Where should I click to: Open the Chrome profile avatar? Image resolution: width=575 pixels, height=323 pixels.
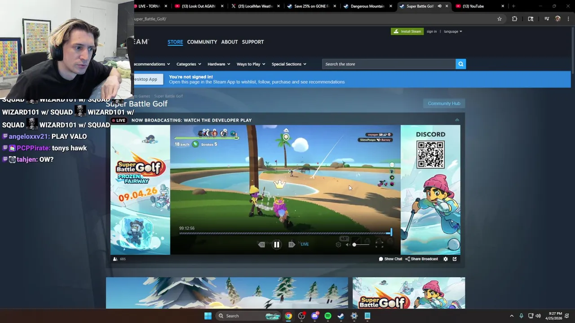coord(557,19)
